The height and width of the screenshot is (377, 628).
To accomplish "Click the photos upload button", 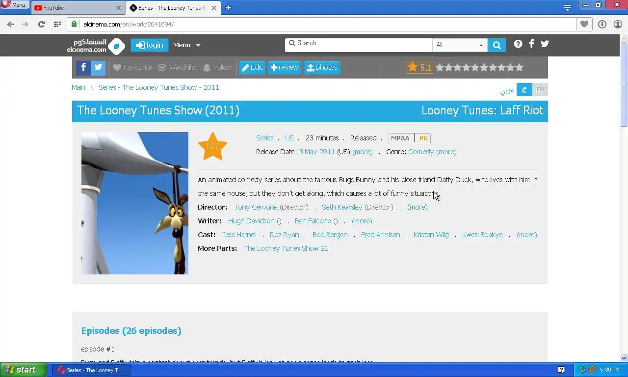I will [322, 67].
